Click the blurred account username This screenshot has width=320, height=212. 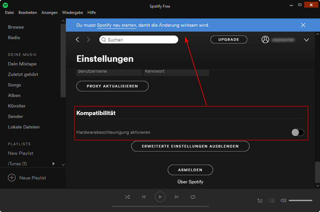pos(283,40)
